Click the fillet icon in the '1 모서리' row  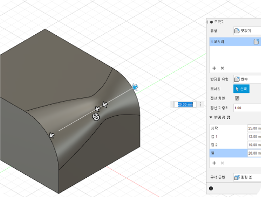[x=256, y=41]
